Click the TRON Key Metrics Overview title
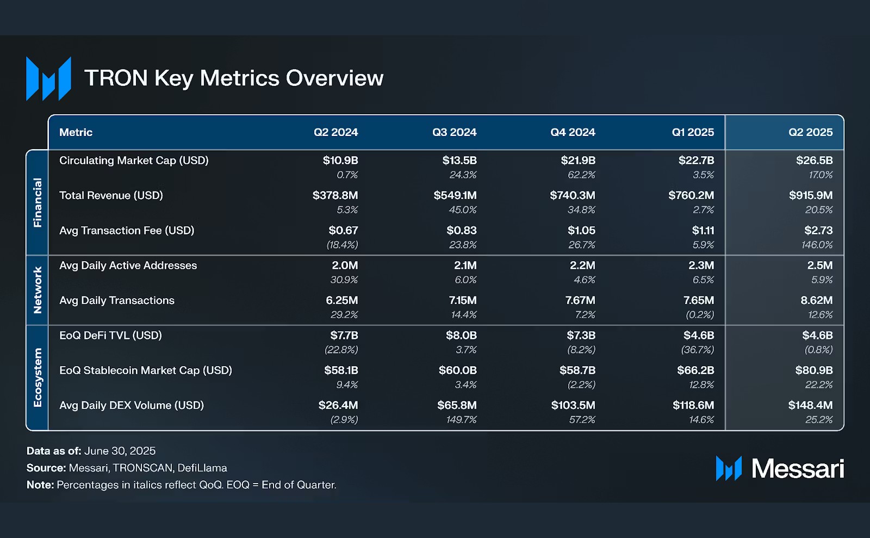Image resolution: width=870 pixels, height=538 pixels. tap(234, 78)
